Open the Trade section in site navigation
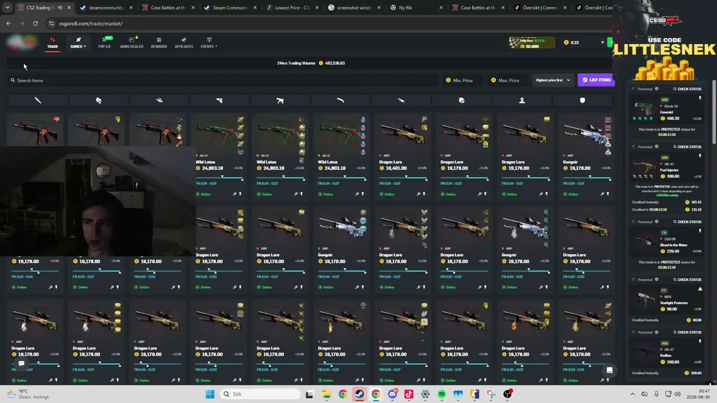The height and width of the screenshot is (403, 717). (52, 43)
